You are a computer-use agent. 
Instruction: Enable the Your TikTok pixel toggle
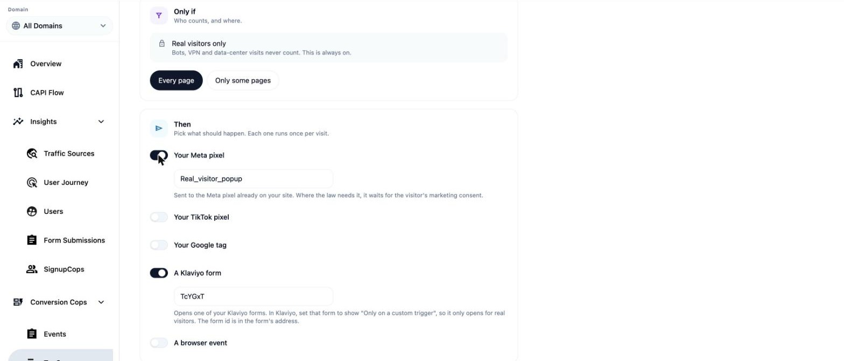pos(159,217)
